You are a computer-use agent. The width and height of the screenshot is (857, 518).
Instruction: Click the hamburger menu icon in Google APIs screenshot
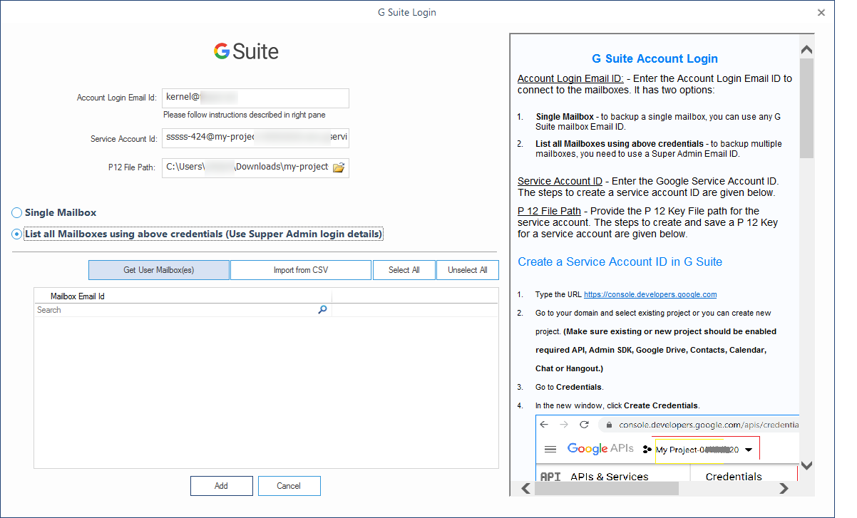coord(550,449)
